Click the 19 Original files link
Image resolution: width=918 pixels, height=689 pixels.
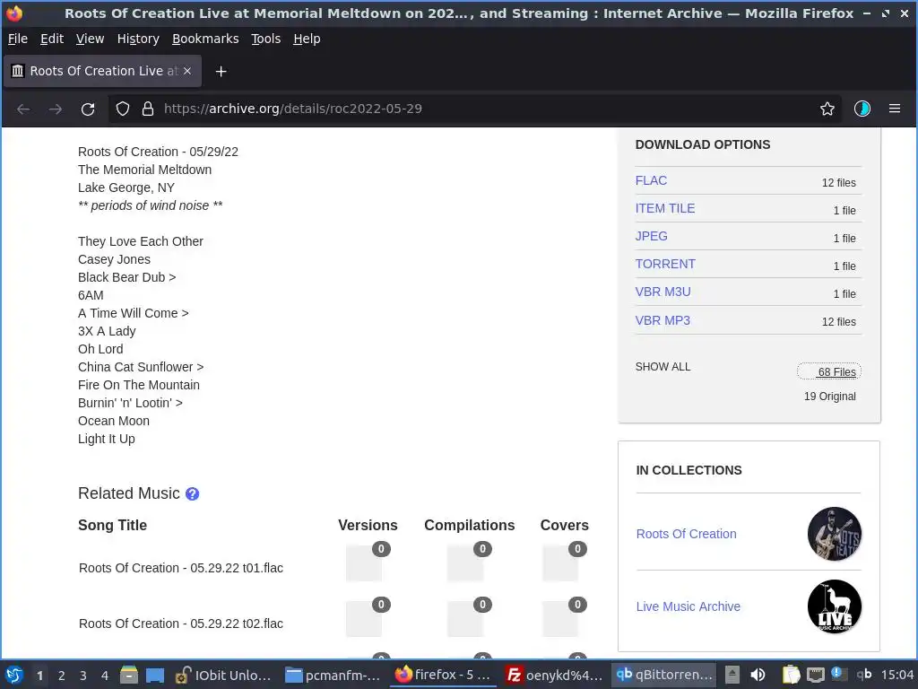click(x=829, y=397)
